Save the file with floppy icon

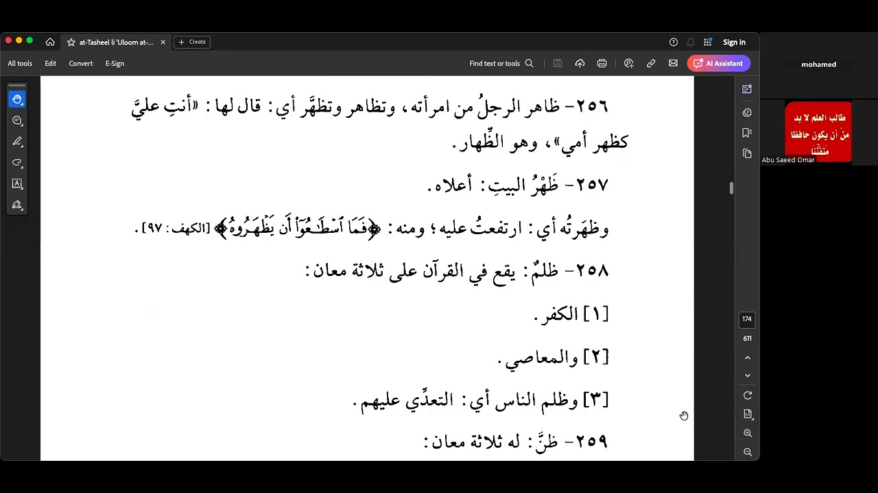click(558, 64)
